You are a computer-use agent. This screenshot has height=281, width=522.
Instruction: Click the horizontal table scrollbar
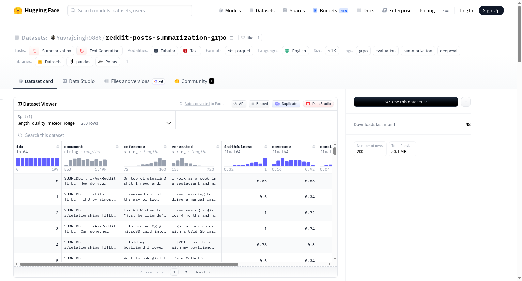click(x=129, y=264)
